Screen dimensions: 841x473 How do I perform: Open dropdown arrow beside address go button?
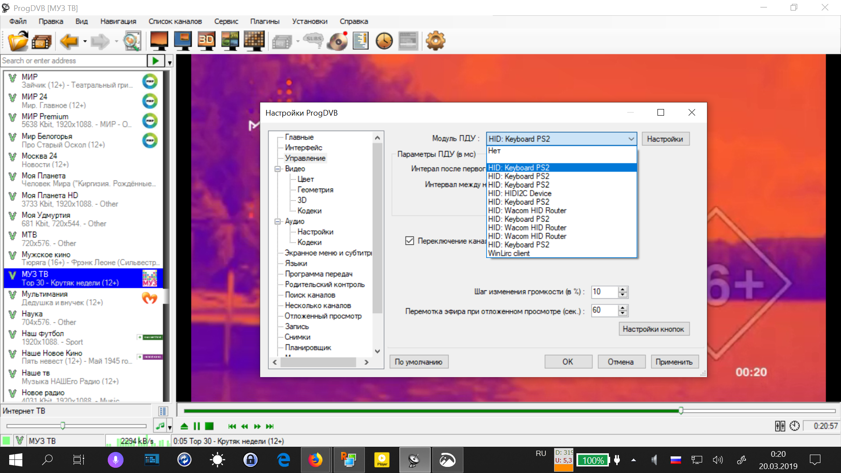(x=170, y=62)
